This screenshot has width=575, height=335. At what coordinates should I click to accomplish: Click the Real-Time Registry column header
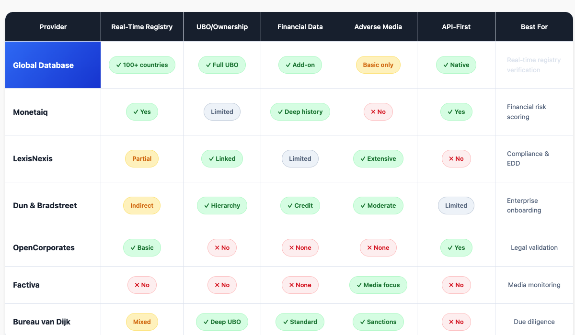coord(142,27)
